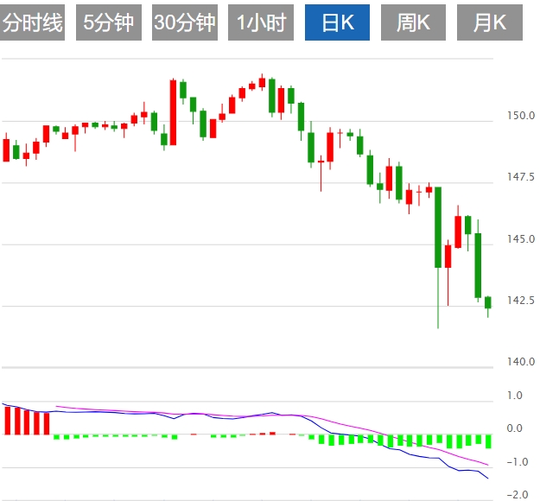Click the rightmost green MACD histogram bar
The height and width of the screenshot is (501, 540).
coord(488,441)
